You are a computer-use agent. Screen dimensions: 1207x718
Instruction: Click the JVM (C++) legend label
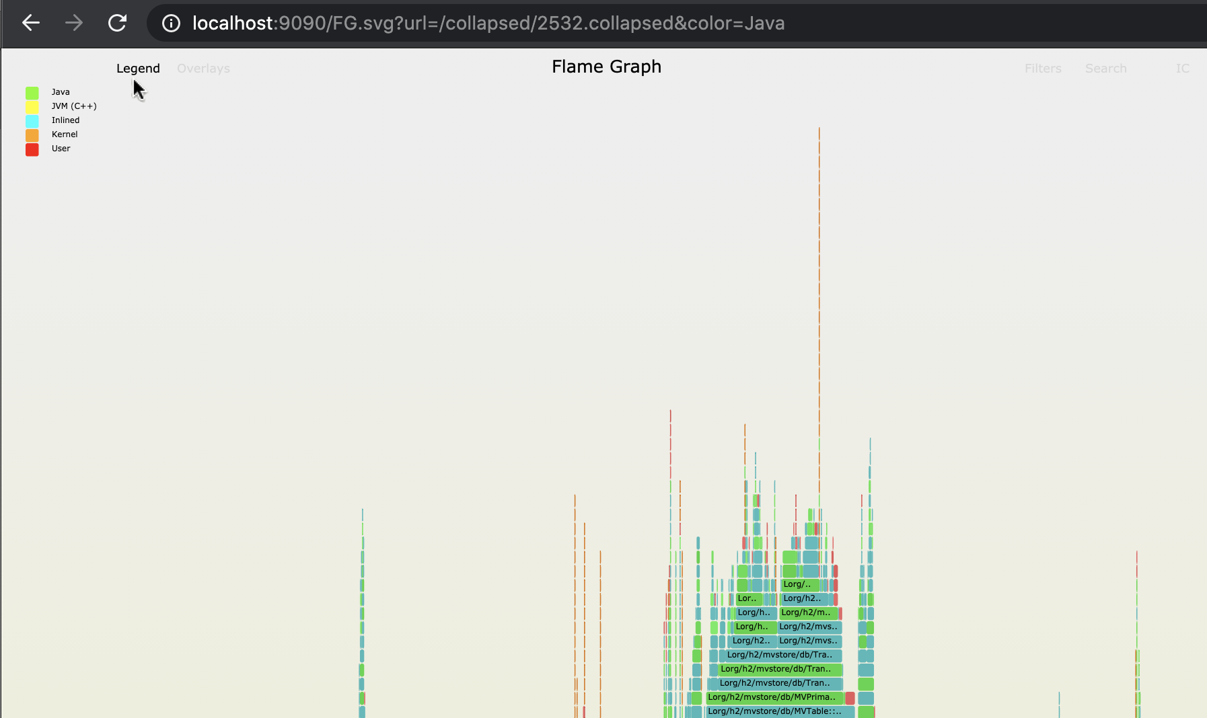coord(74,106)
